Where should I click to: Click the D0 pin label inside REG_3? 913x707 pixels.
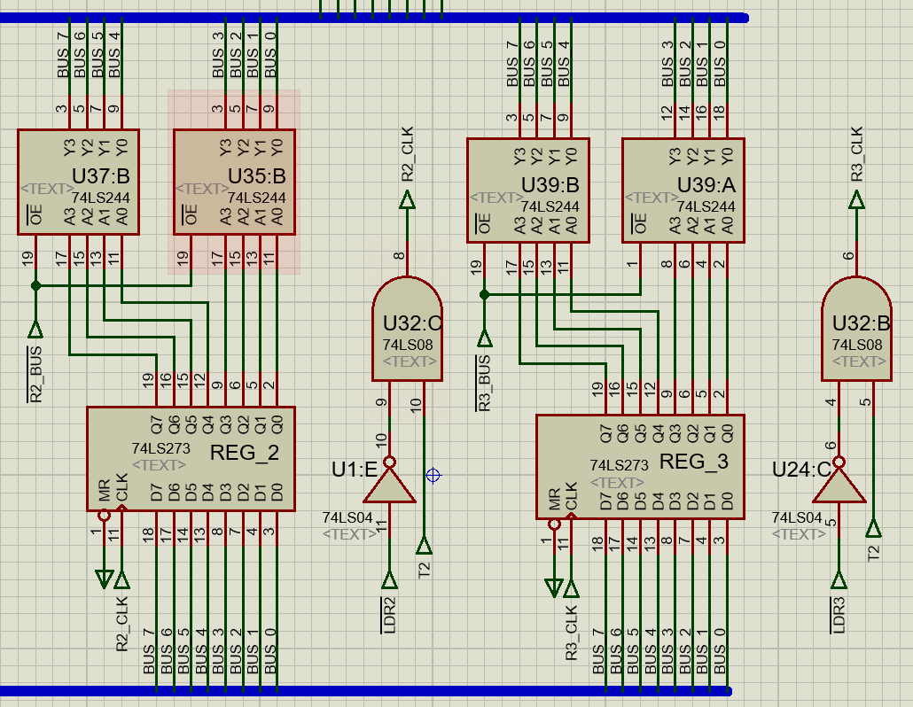[x=727, y=501]
